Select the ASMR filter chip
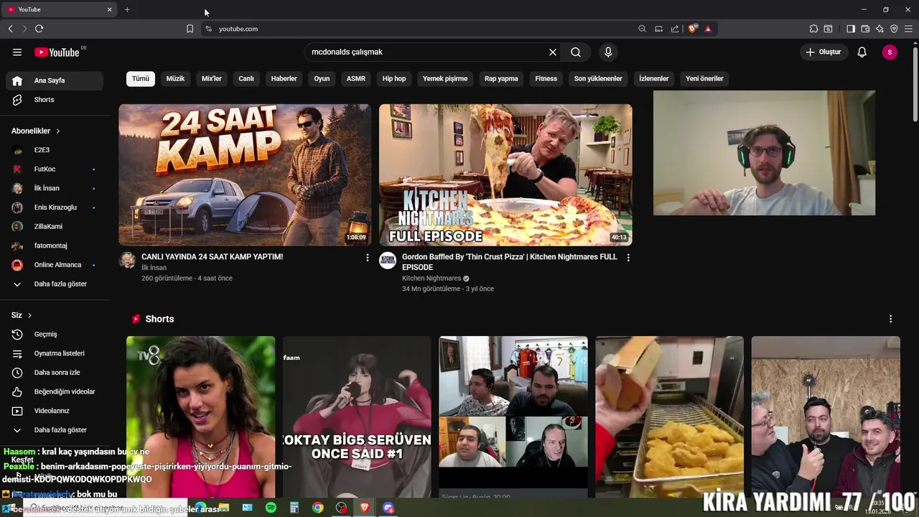Image resolution: width=919 pixels, height=517 pixels. point(356,78)
